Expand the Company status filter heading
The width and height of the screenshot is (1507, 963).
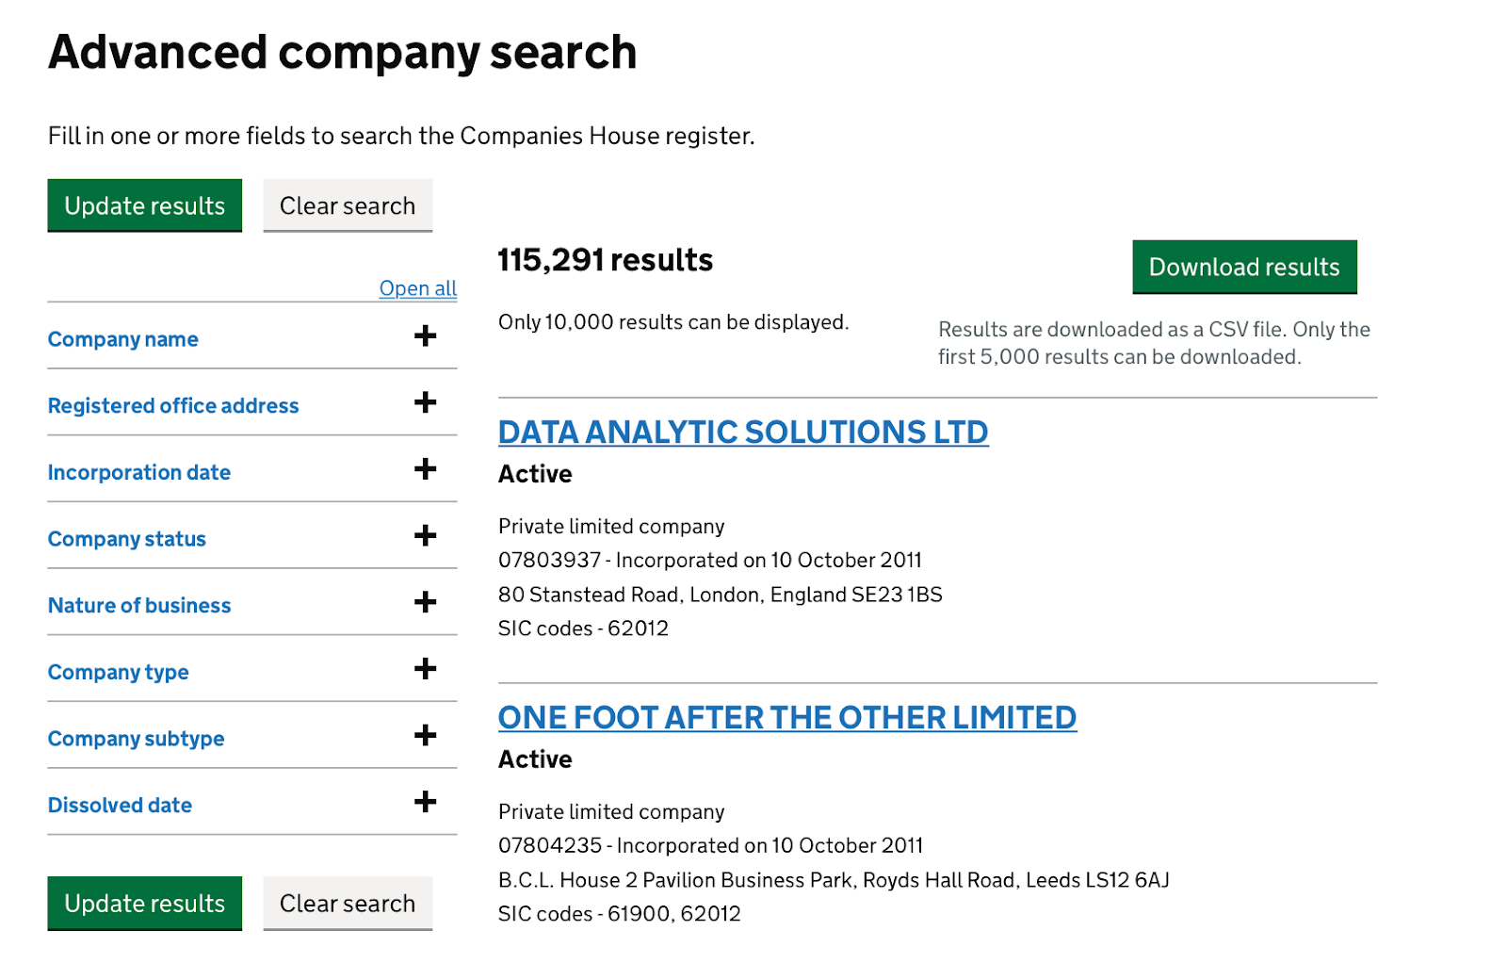point(127,539)
